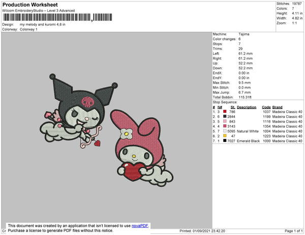Click the "my melody and kuromi 4,8 in" design name
Image resolution: width=305 pixels, height=235 pixels.
point(42,24)
